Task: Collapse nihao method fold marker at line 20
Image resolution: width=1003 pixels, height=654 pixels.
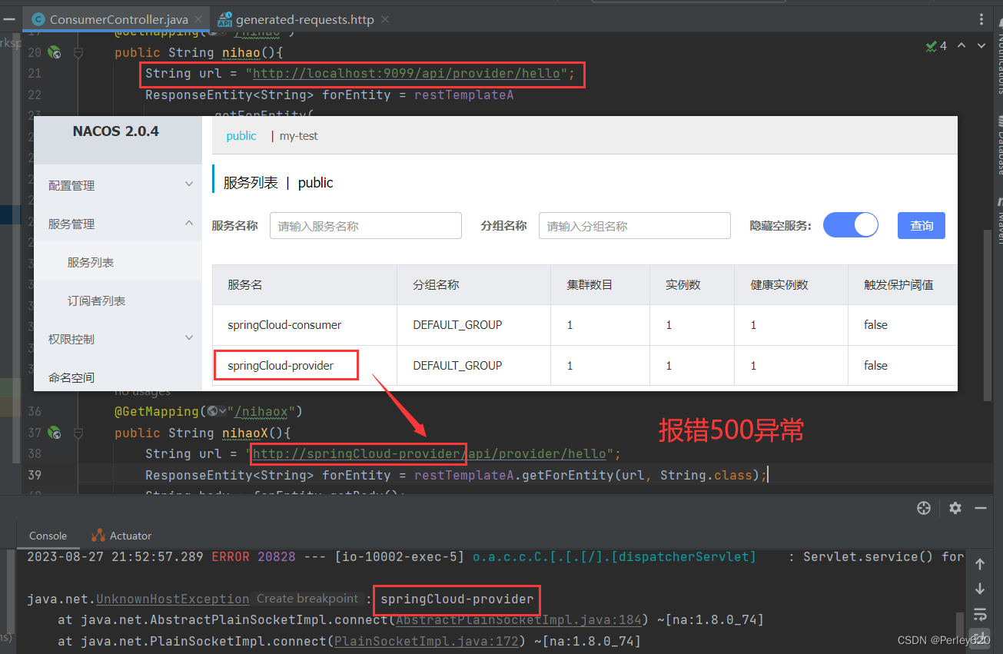Action: click(x=78, y=52)
